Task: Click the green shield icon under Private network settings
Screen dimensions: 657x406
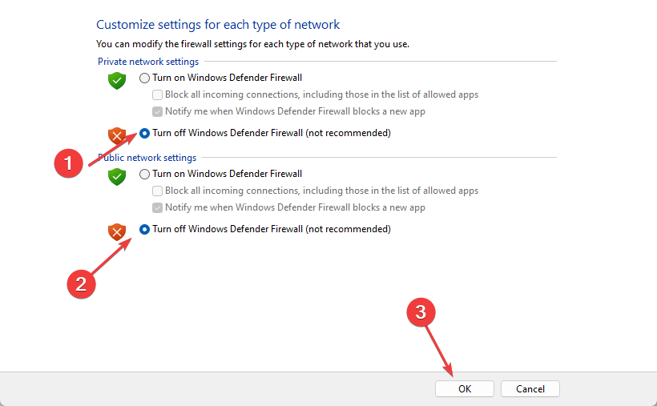Action: tap(117, 80)
